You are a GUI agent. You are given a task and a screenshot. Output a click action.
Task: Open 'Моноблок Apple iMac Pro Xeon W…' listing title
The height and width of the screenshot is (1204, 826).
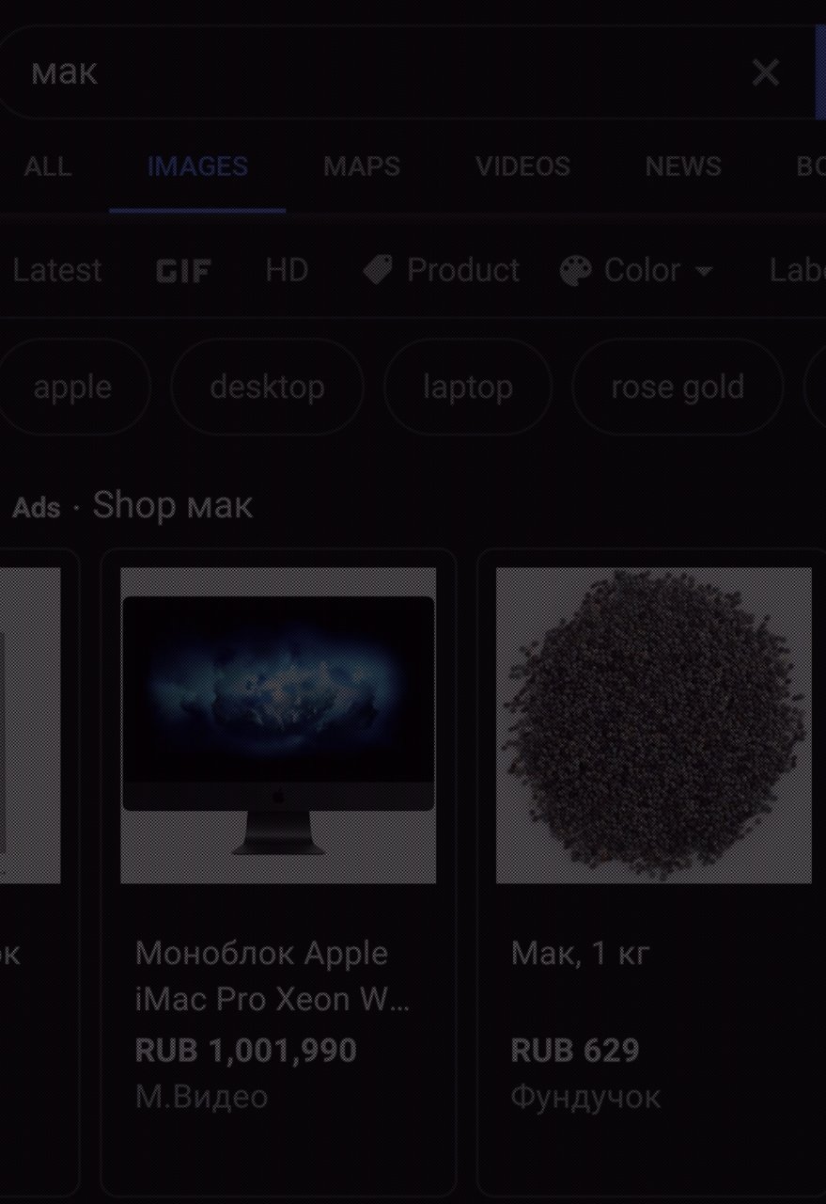273,976
